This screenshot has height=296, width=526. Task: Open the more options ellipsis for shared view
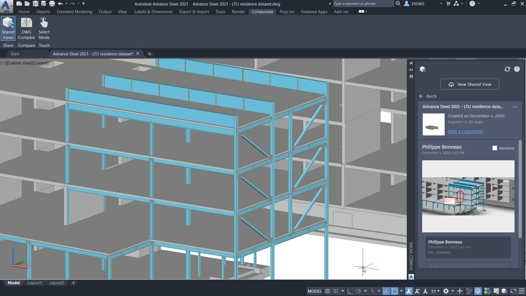tap(515, 107)
